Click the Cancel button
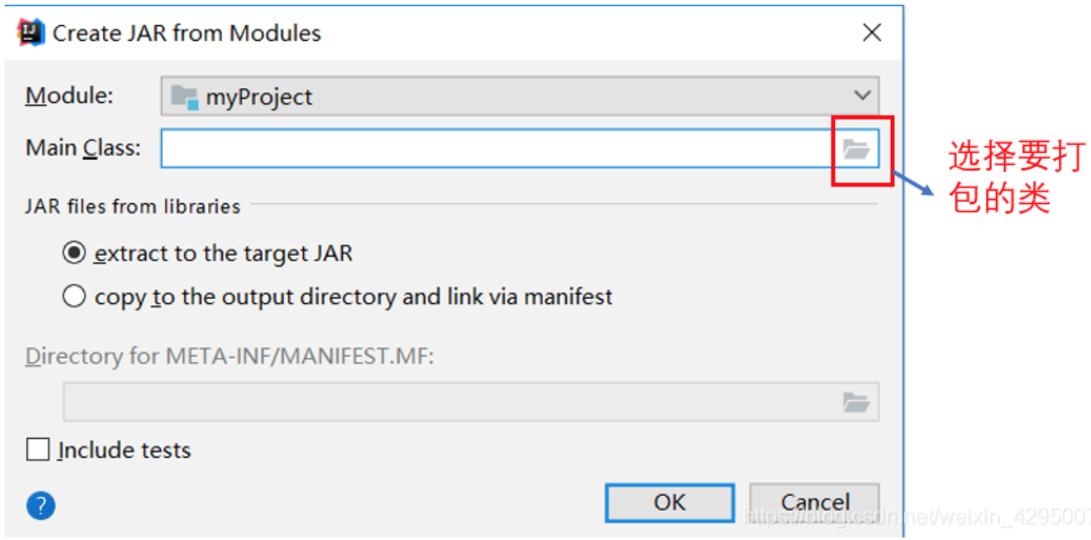Screen dimensions: 1091x540 [x=814, y=502]
